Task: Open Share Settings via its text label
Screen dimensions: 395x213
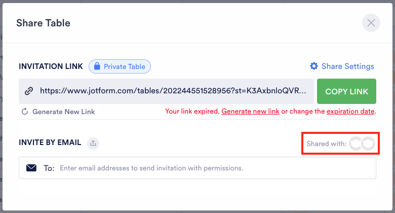Action: click(x=347, y=66)
